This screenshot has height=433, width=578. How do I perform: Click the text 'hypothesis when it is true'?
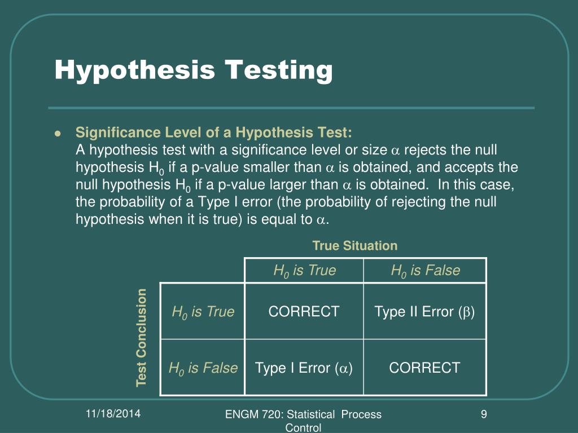coord(159,219)
